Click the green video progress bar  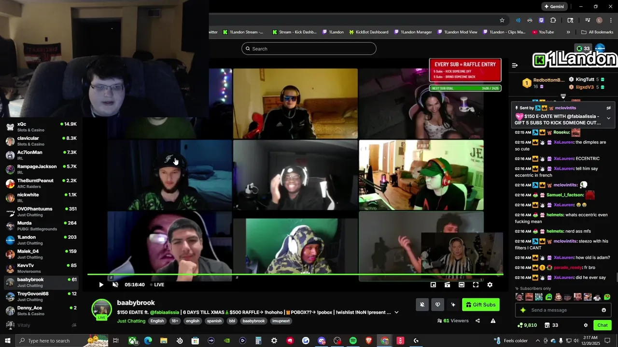tap(295, 275)
